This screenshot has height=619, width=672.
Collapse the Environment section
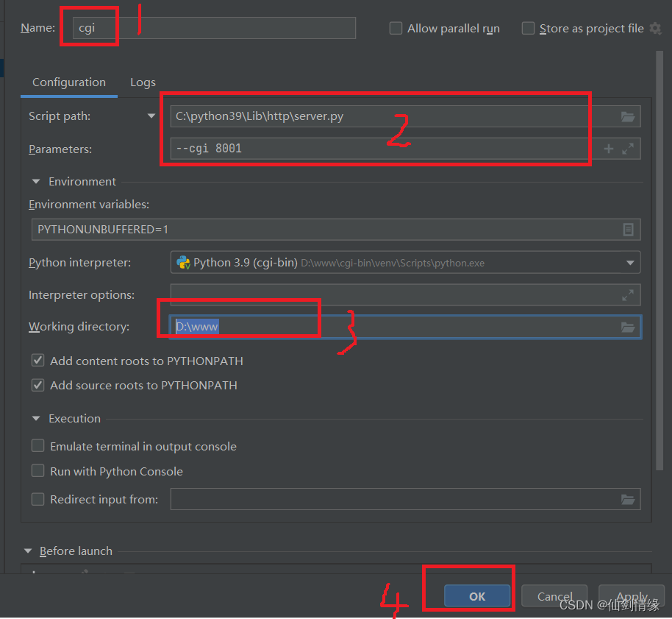tap(35, 181)
